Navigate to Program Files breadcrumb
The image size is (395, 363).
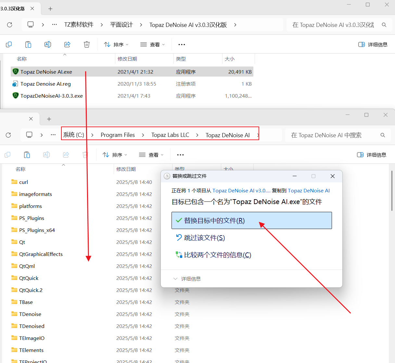tap(118, 135)
